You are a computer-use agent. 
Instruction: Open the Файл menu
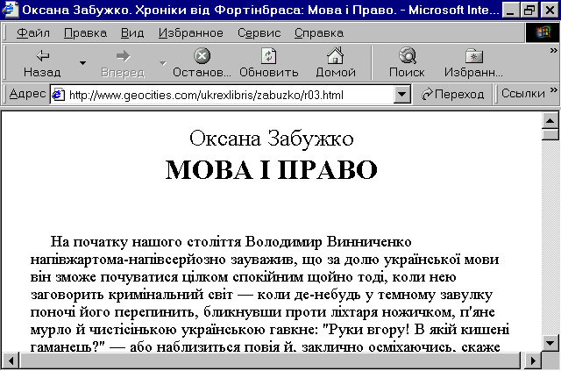point(33,33)
